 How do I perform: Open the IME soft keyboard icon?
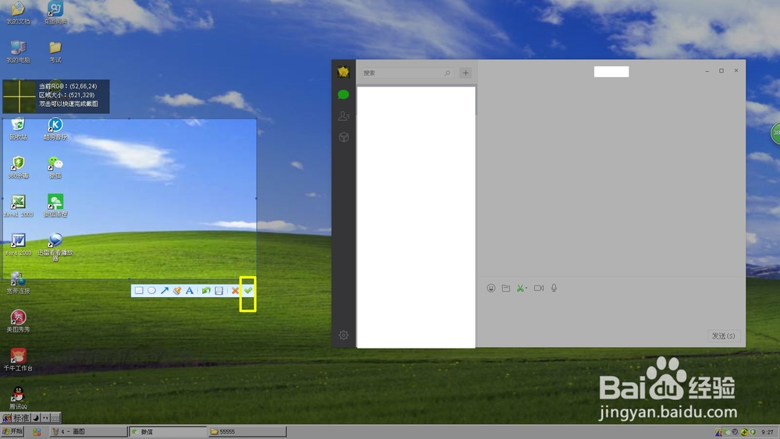[x=55, y=418]
